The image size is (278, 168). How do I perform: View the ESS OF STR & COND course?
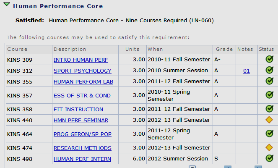click(82, 96)
